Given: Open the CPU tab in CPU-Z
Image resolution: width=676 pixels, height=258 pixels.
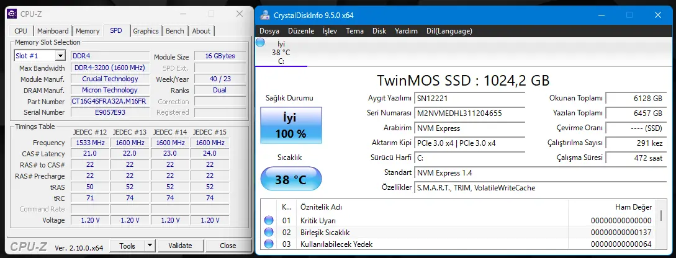Looking at the screenshot, I should pyautogui.click(x=20, y=31).
